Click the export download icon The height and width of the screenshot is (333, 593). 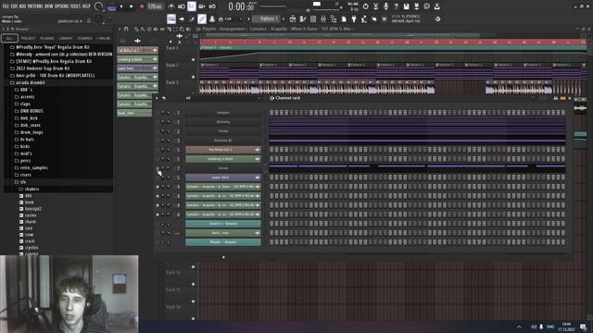pos(436,6)
